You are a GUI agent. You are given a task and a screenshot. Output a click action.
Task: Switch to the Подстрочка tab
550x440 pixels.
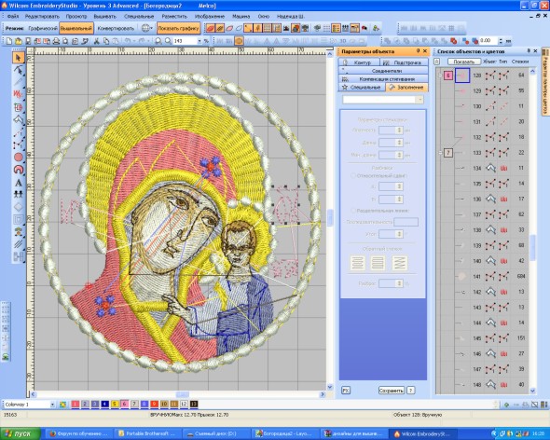[404, 62]
